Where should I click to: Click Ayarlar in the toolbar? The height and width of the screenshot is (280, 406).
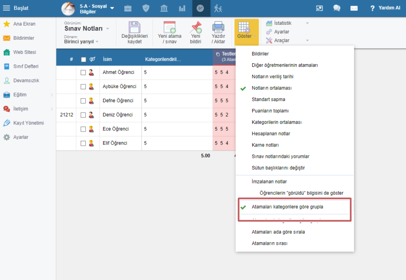click(278, 32)
